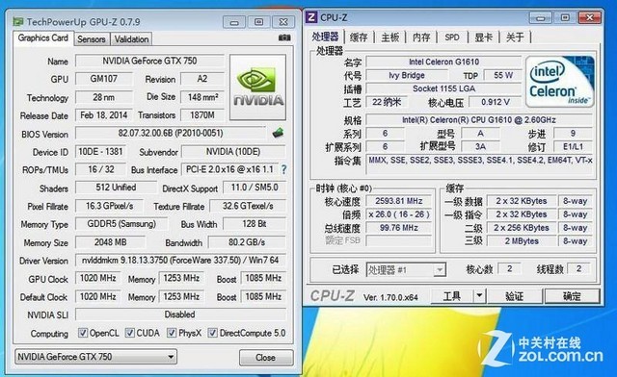Switch to the Graphics Card tab
617x377 pixels.
click(x=42, y=38)
